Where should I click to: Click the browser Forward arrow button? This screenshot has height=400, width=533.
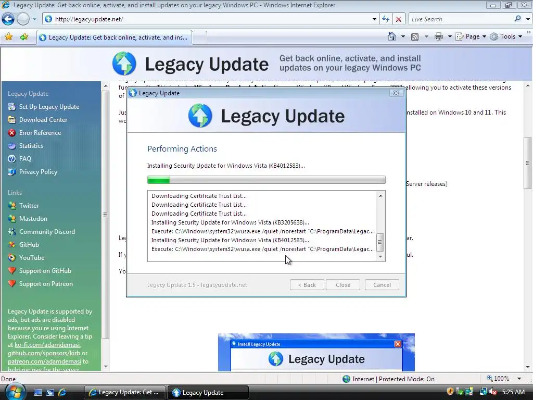pos(23,19)
